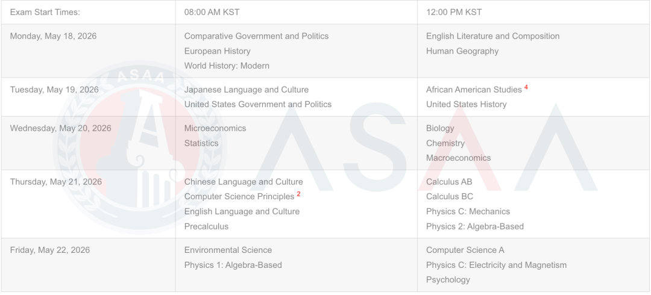Screen dimensions: 651x295
Task: Click Japanese Language and Culture
Action: (246, 90)
